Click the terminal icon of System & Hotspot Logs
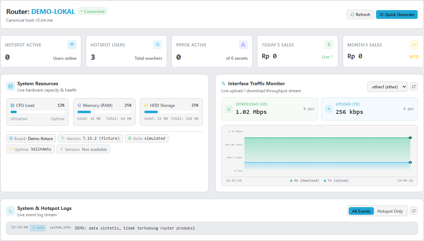Viewport: 424px width, 241px height. coord(11,211)
